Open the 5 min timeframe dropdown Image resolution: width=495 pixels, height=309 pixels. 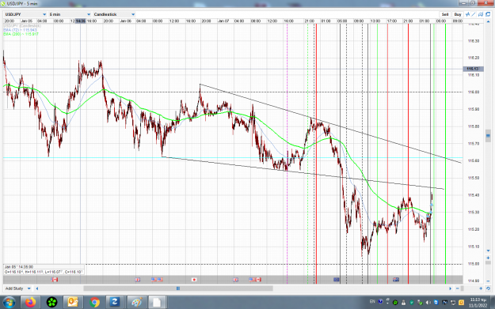[x=70, y=14]
